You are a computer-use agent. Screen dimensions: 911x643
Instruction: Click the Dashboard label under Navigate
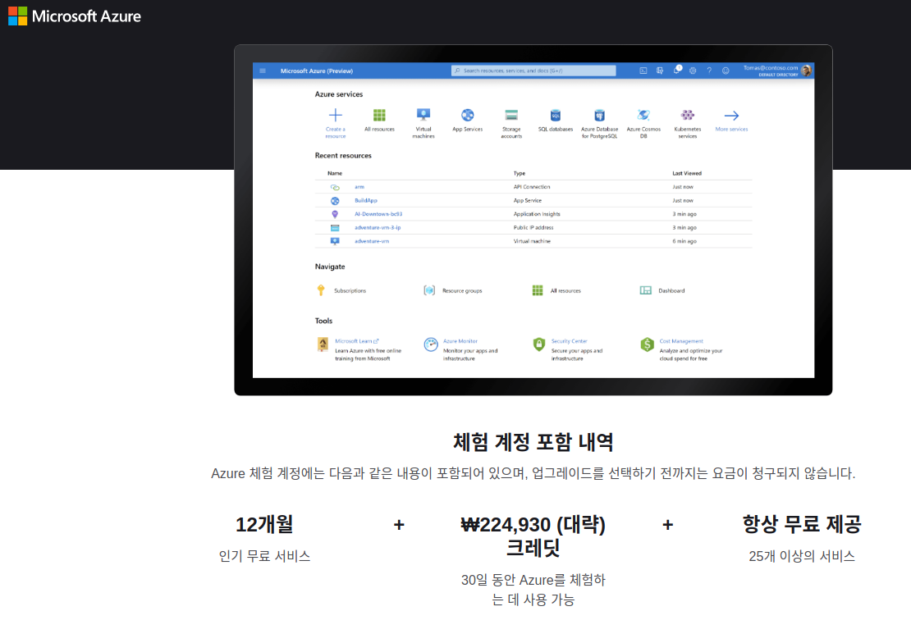[x=671, y=290]
